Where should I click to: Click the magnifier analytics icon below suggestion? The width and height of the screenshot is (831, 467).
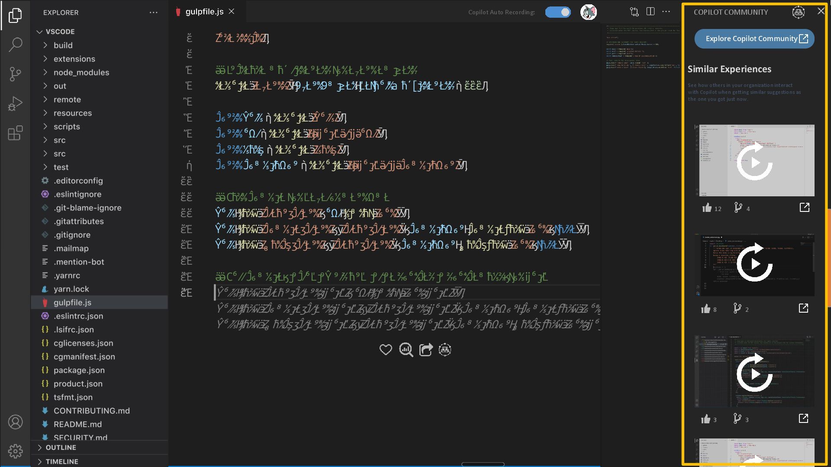[406, 350]
